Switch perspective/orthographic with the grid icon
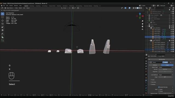 pyautogui.click(x=142, y=29)
